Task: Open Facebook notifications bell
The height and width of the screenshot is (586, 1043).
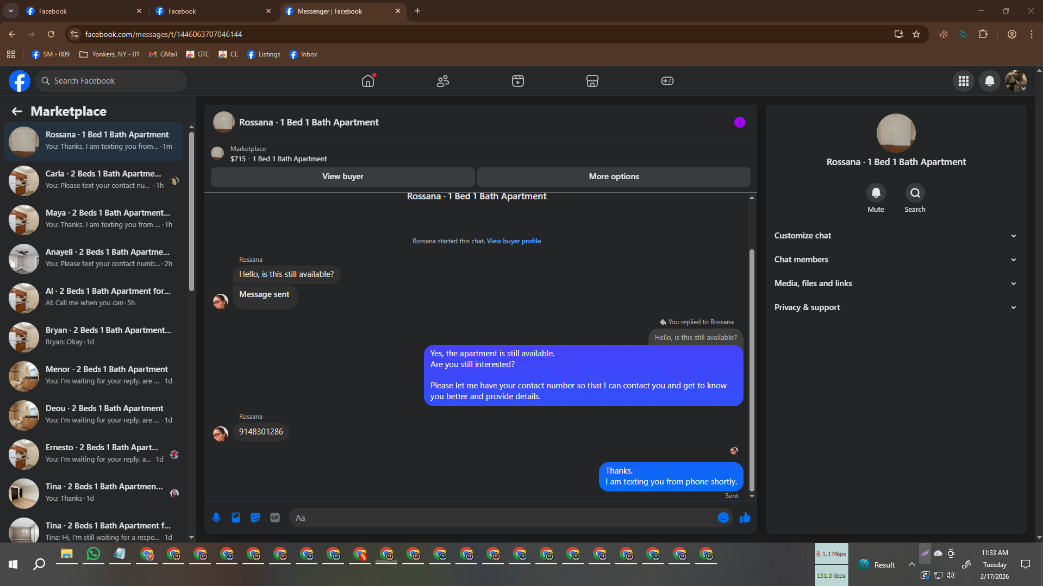Action: pyautogui.click(x=989, y=81)
